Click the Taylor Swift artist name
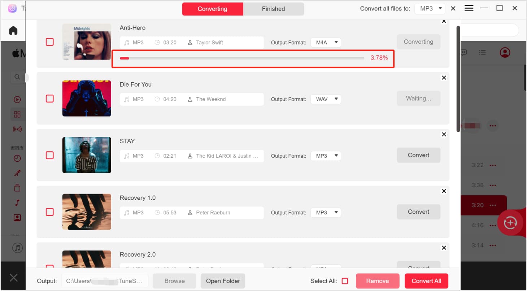The image size is (527, 291). 209,43
